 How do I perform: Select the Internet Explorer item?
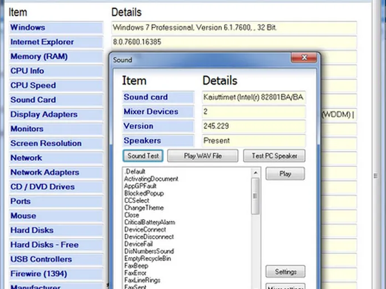coord(42,42)
